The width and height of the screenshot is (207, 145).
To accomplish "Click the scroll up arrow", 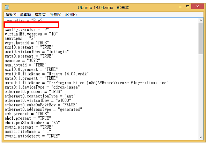I will (201, 20).
